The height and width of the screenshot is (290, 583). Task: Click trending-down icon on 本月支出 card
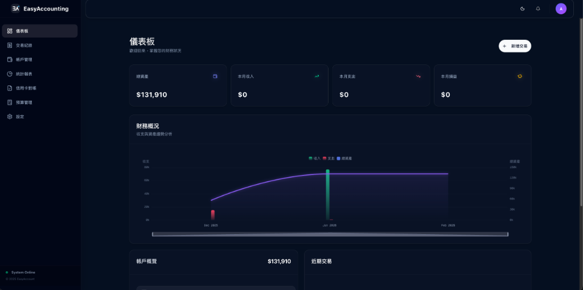coord(418,76)
